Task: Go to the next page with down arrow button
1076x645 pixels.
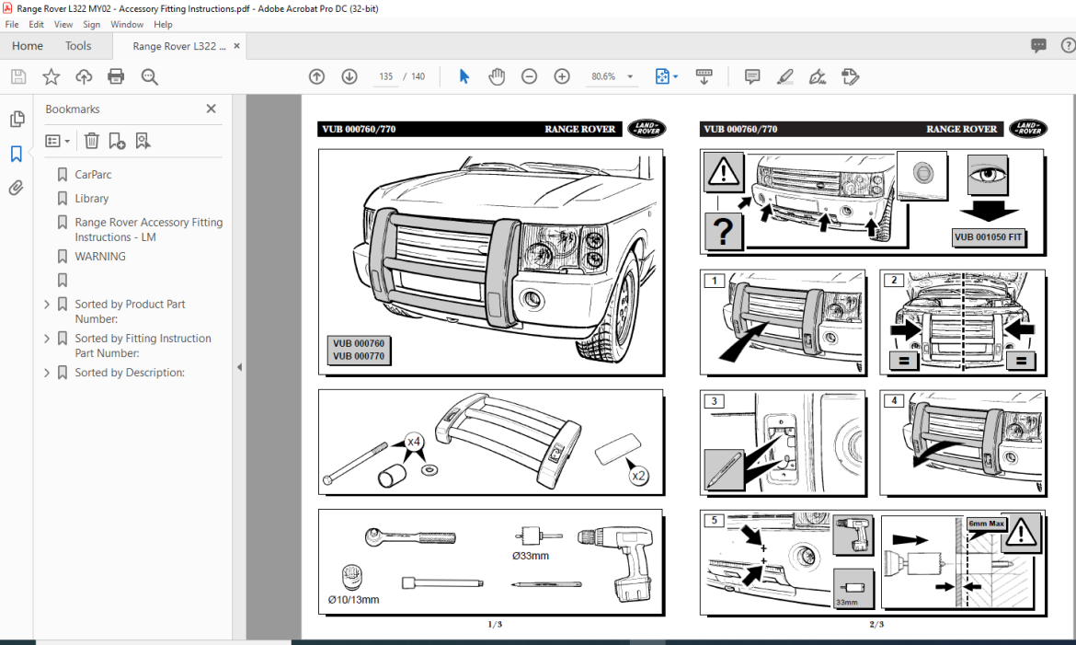Action: click(349, 76)
